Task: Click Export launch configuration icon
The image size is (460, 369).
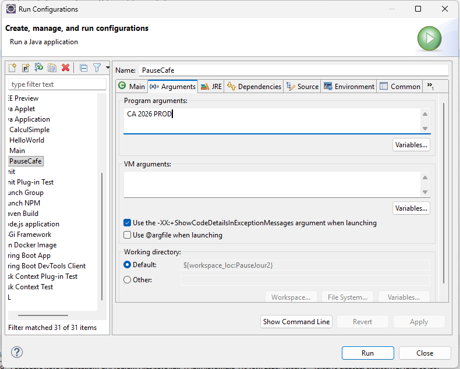Action: tap(38, 68)
